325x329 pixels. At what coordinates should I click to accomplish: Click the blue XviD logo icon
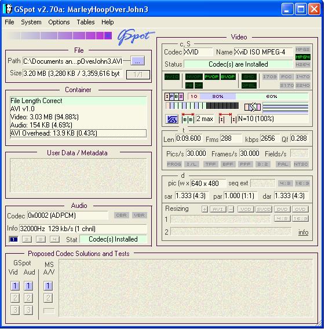171,119
